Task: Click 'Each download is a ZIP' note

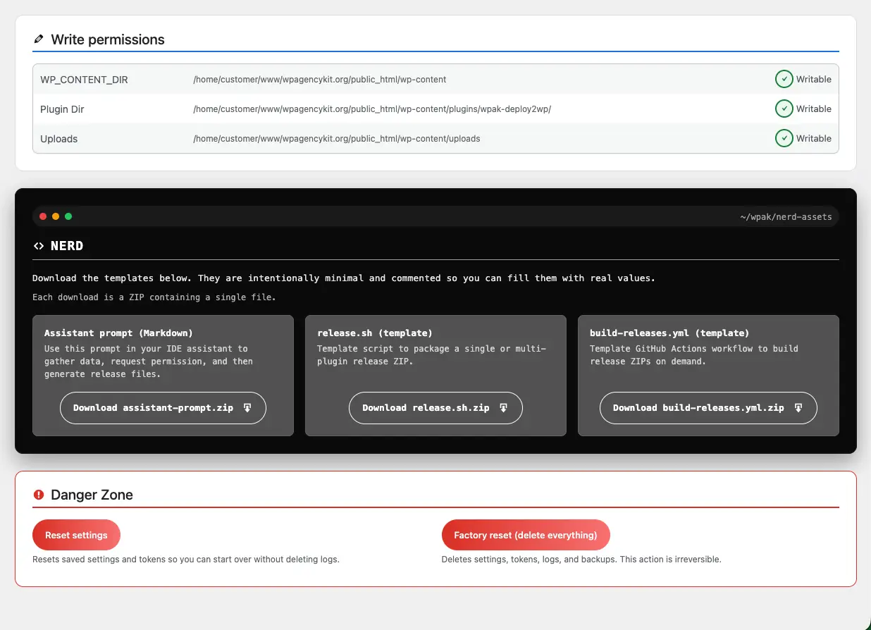Action: (154, 297)
